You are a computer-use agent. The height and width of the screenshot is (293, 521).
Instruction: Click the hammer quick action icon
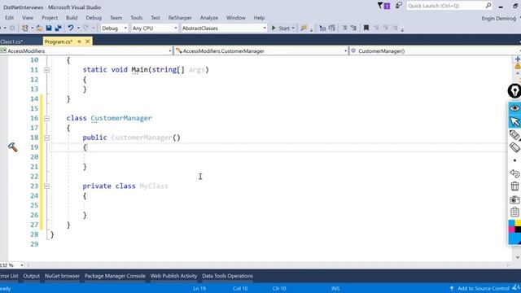tap(13, 147)
